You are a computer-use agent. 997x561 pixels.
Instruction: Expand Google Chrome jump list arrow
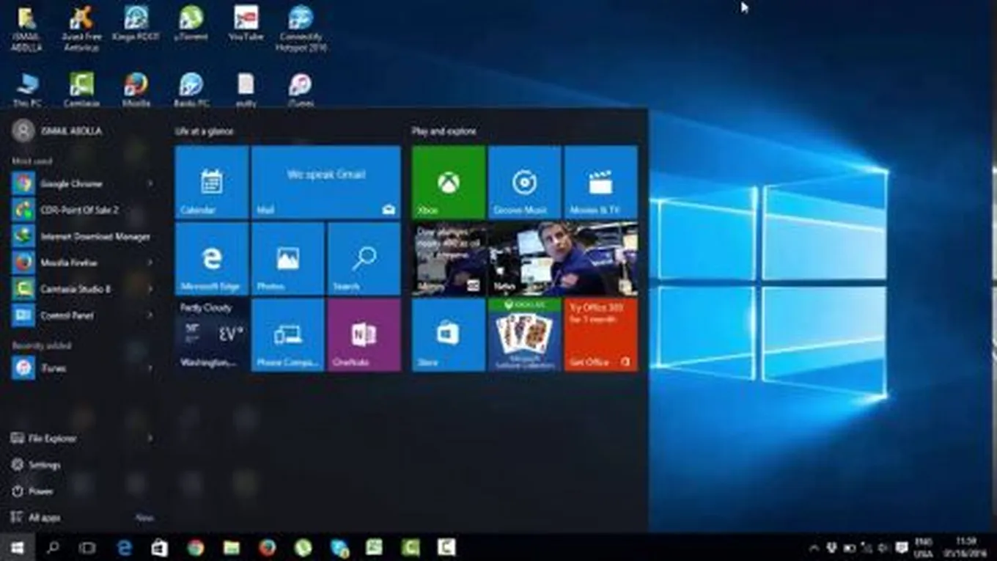pos(150,183)
